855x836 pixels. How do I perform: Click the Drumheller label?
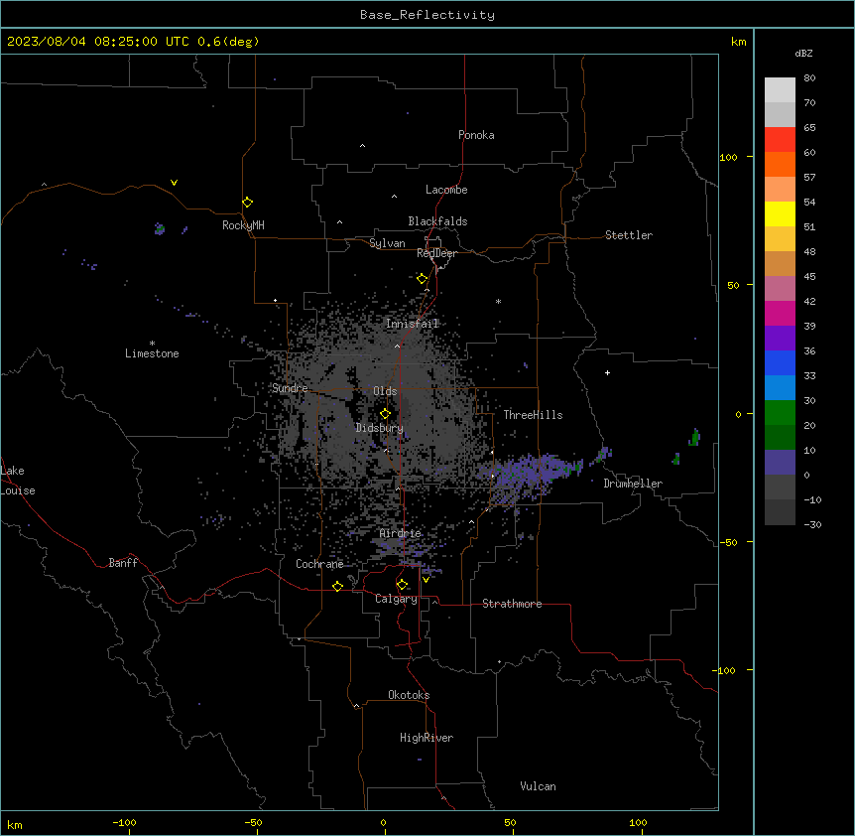633,484
